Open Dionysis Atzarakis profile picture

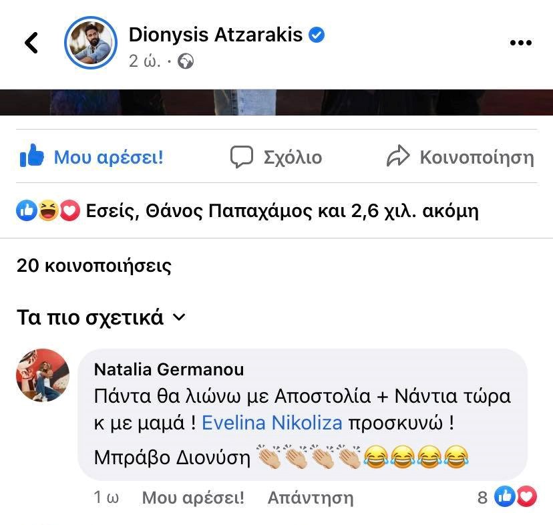point(91,43)
